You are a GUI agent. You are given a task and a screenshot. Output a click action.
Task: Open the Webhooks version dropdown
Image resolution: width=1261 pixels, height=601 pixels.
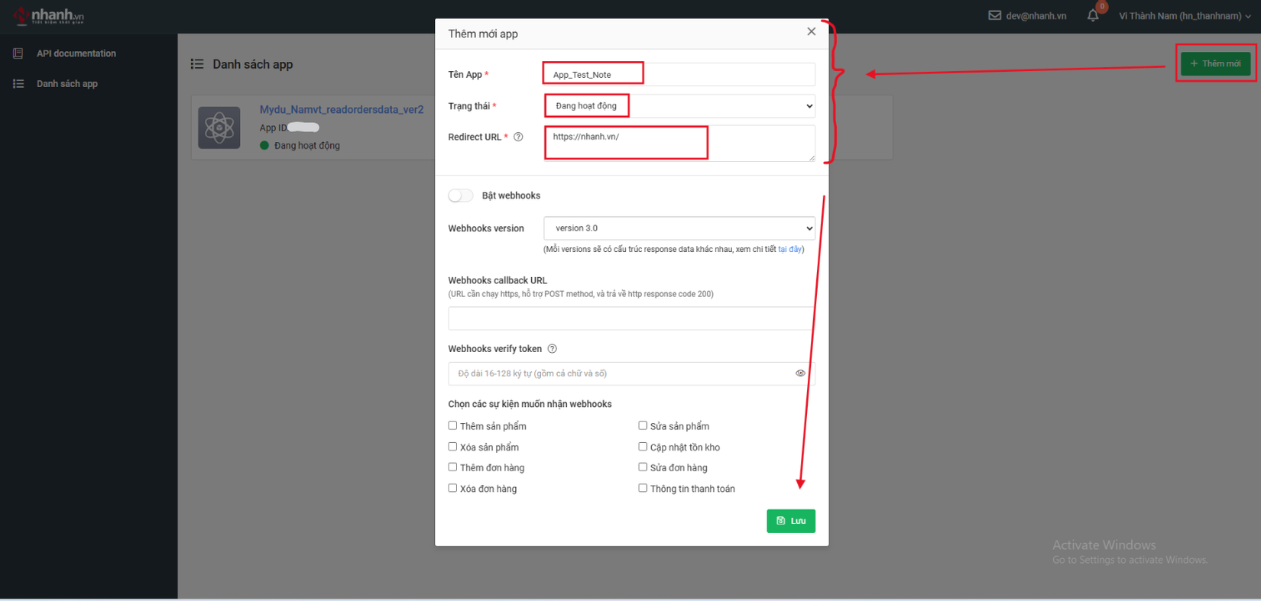(x=679, y=228)
